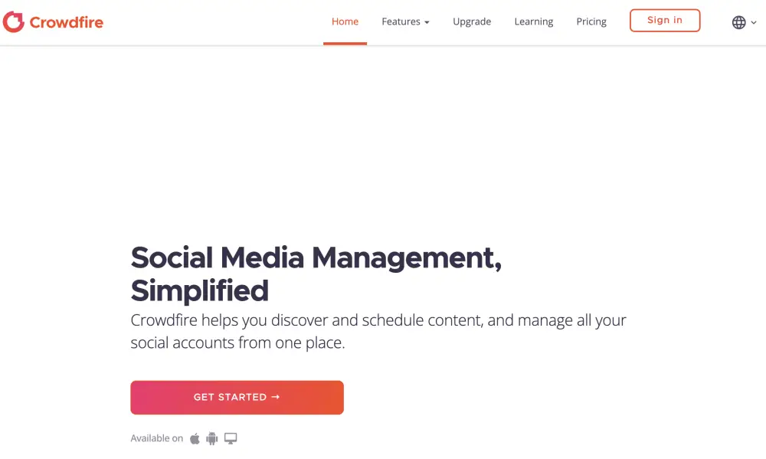
Task: Open the Features menu
Action: pos(401,21)
